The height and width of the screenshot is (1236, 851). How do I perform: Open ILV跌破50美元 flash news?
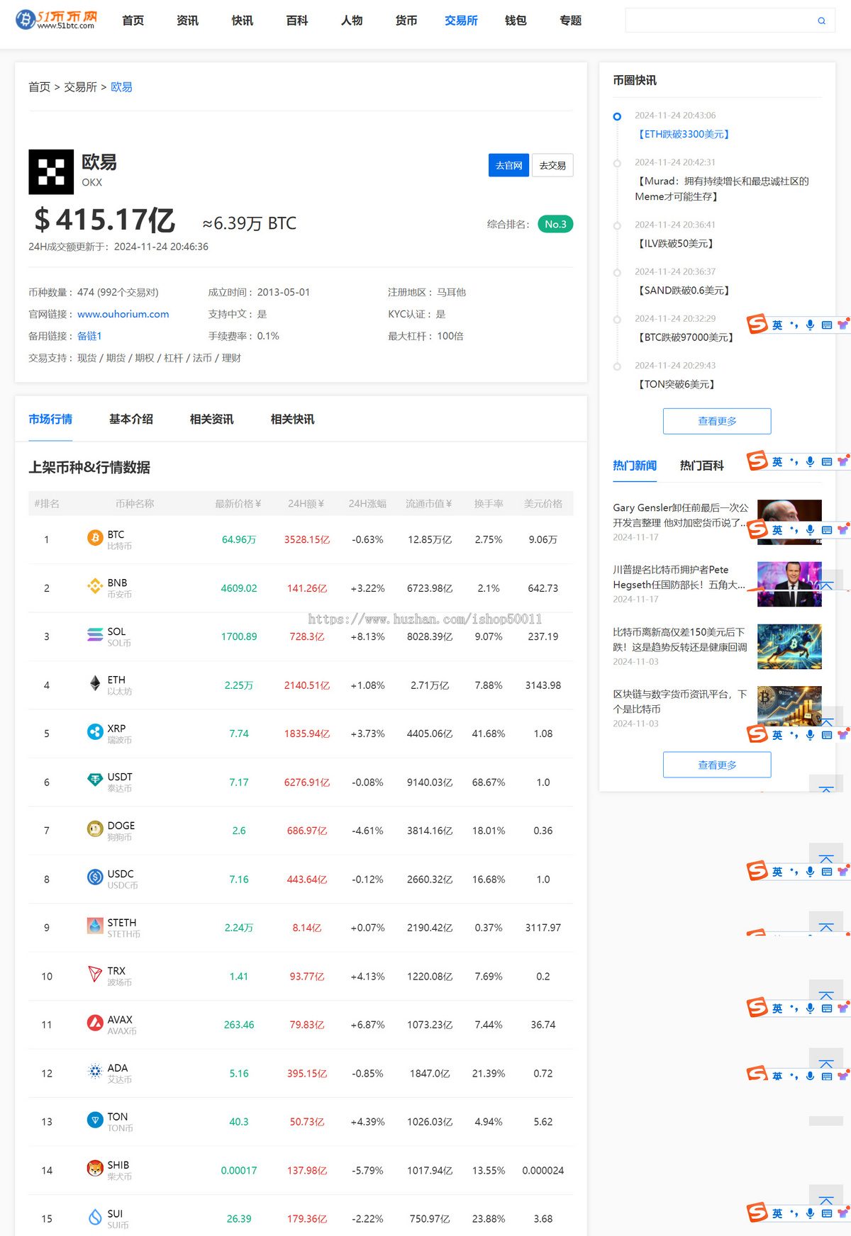676,243
